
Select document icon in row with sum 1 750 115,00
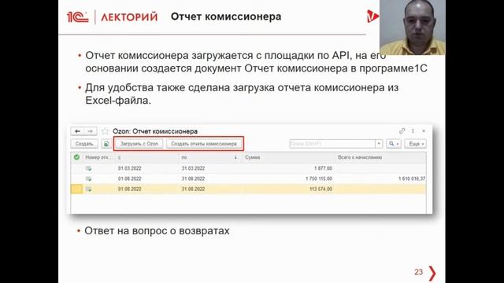(x=88, y=178)
